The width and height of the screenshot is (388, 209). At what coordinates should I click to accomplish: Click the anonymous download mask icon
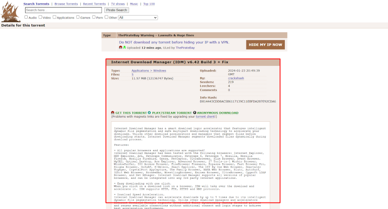(194, 113)
